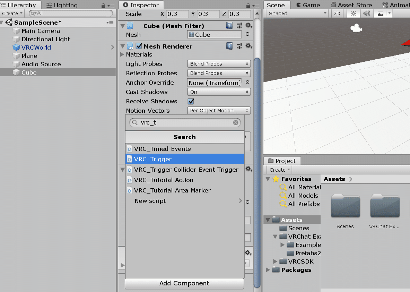Click the Scale X input field
Image resolution: width=410 pixels, height=292 pixels.
178,14
